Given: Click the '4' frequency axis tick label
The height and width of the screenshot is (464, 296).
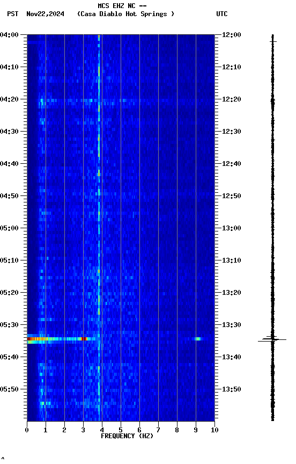Looking at the screenshot, I should click(x=102, y=430).
